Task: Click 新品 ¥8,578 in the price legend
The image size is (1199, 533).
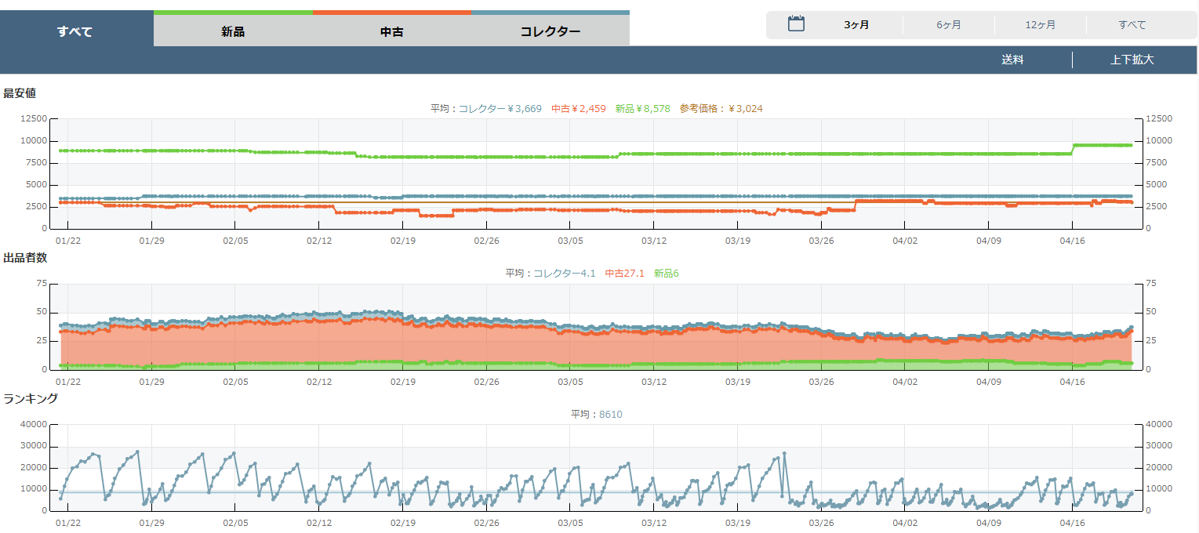Action: [642, 109]
